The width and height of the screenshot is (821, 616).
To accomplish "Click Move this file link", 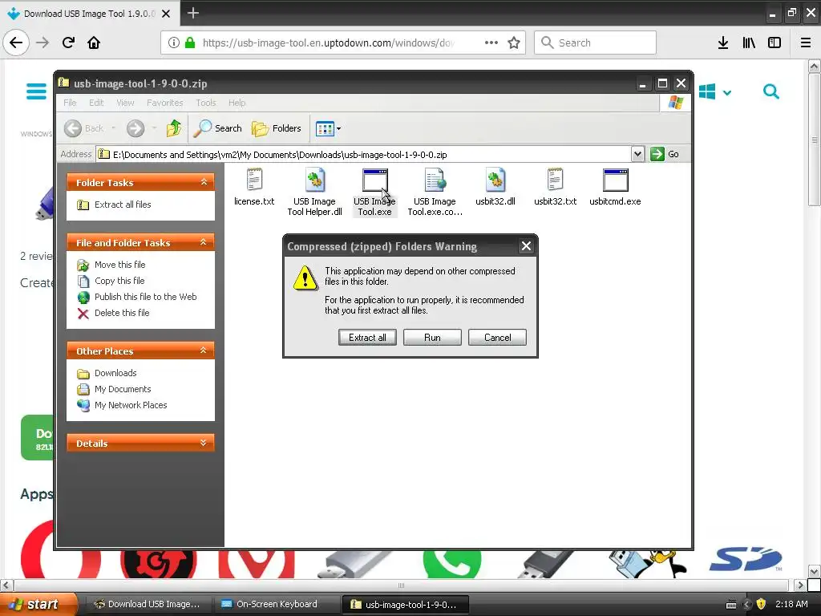I will click(120, 265).
